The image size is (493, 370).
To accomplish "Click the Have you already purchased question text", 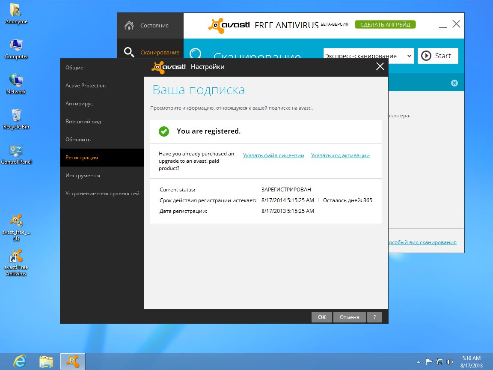I will click(196, 161).
